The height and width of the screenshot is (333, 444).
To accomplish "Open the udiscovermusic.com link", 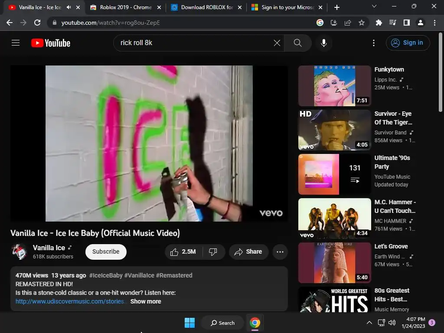I will click(70, 302).
